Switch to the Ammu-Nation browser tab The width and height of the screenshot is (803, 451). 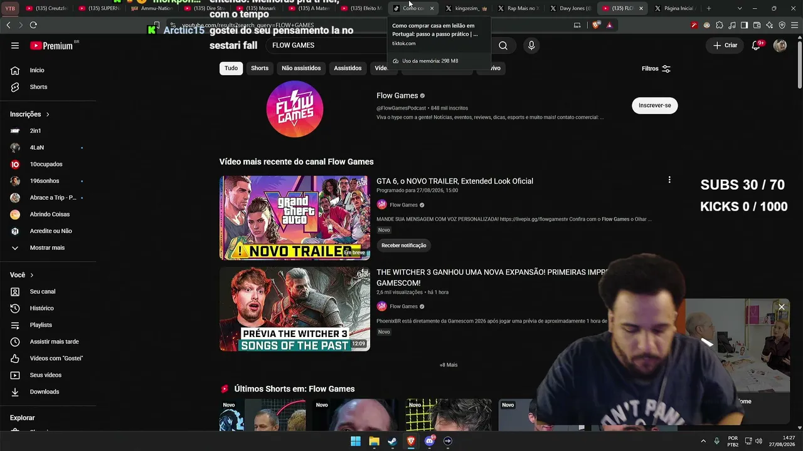[x=153, y=8]
